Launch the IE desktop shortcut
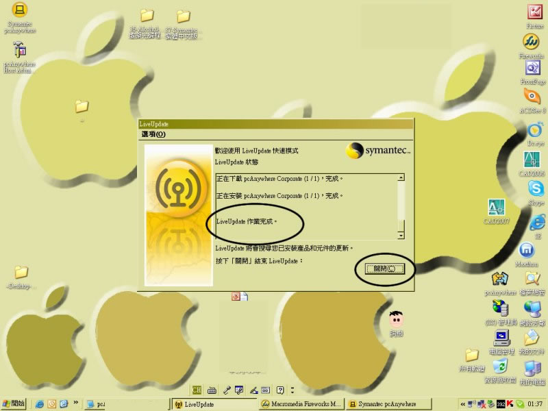Screen dimensions: 548x411 (538, 227)
